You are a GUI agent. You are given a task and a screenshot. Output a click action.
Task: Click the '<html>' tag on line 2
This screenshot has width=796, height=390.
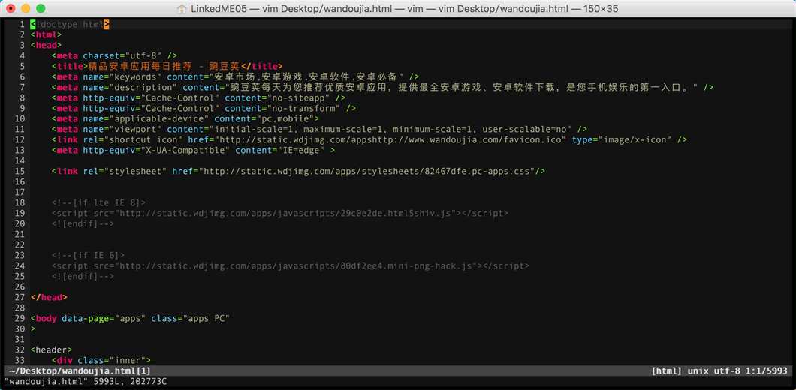click(x=46, y=34)
